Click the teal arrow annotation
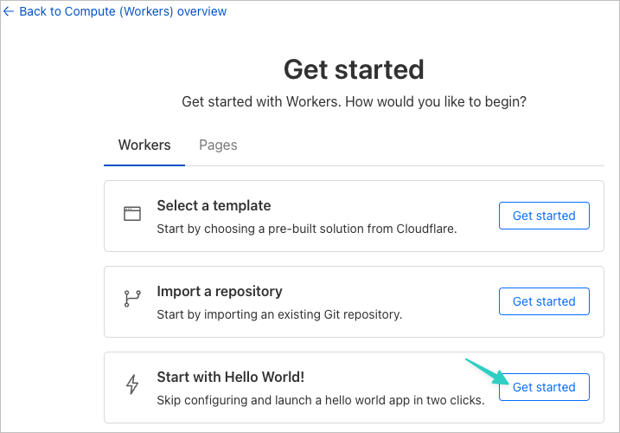Image resolution: width=620 pixels, height=433 pixels. click(x=486, y=372)
